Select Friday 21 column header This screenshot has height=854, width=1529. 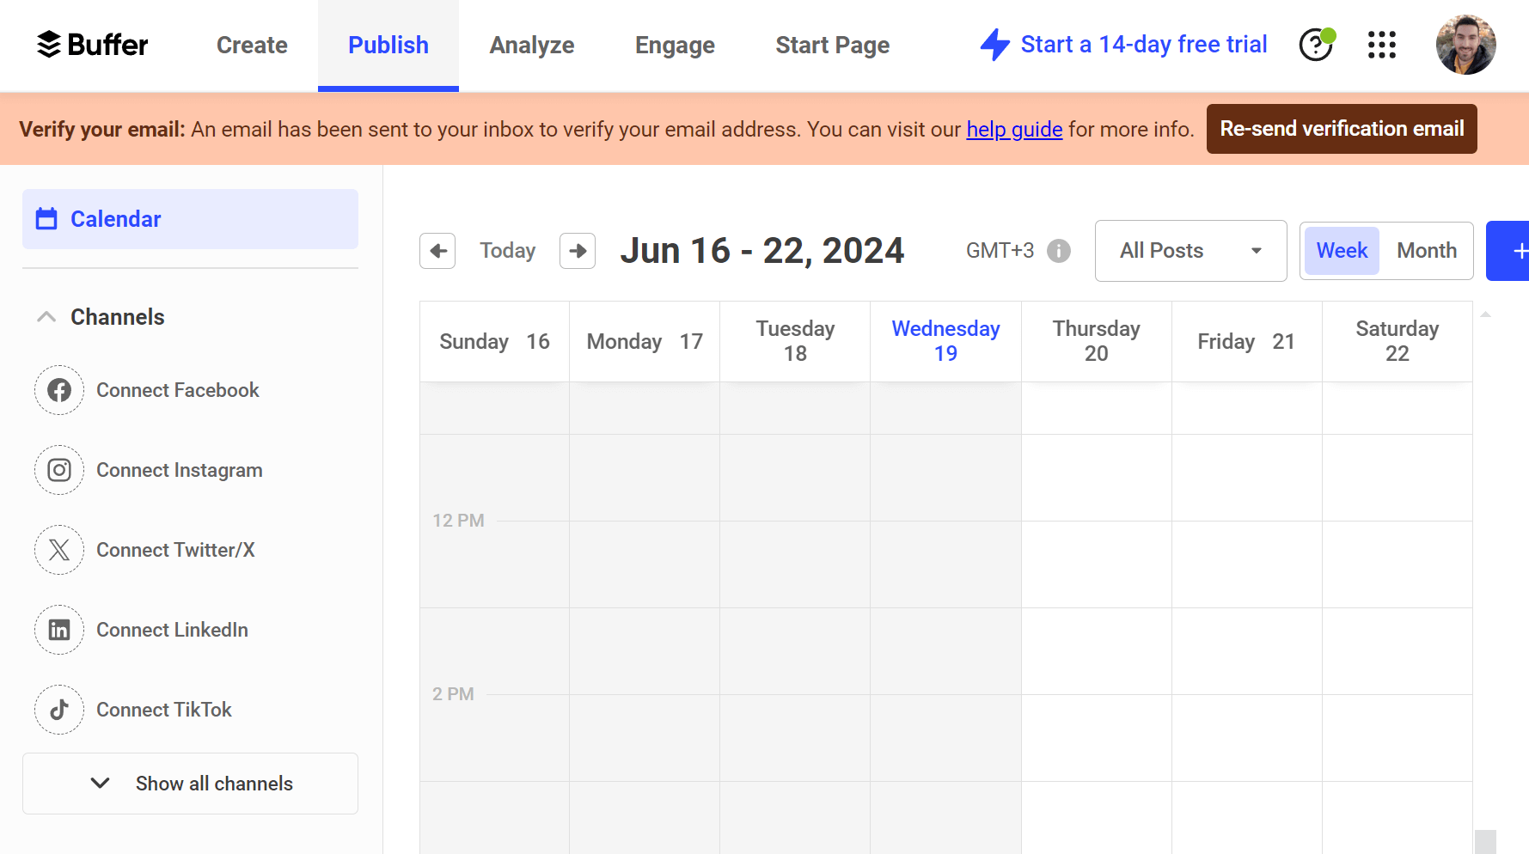(1246, 341)
